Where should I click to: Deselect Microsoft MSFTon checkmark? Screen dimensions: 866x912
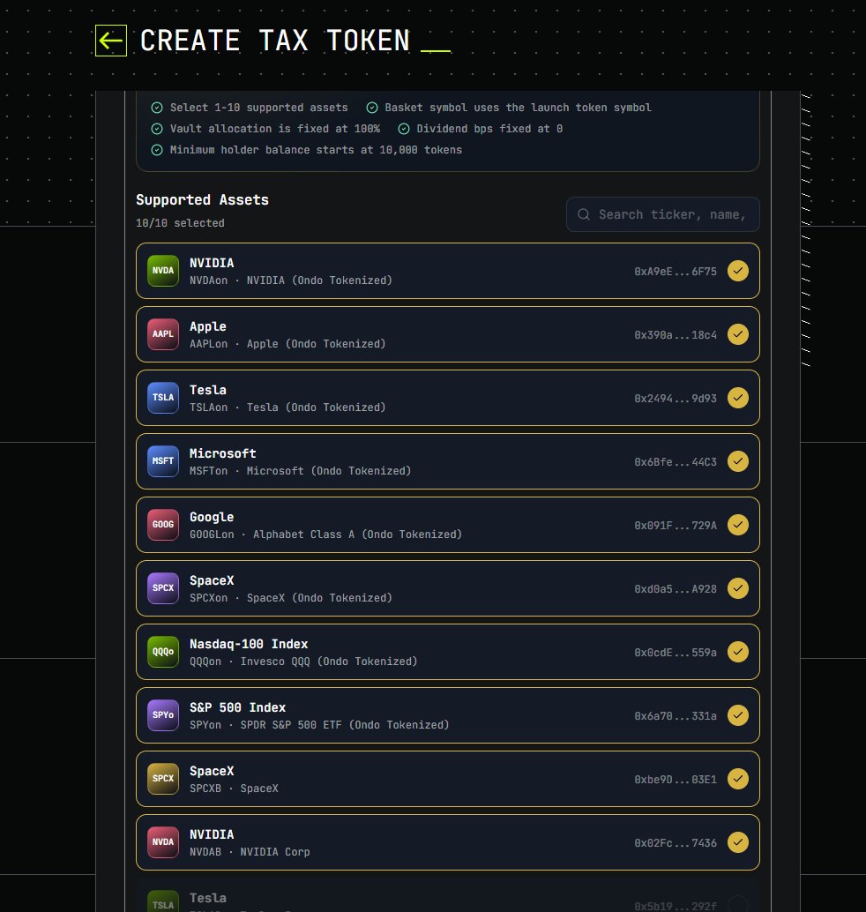738,461
